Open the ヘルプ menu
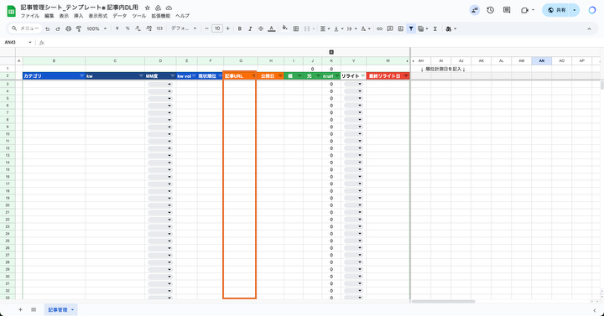The width and height of the screenshot is (604, 316). click(182, 16)
